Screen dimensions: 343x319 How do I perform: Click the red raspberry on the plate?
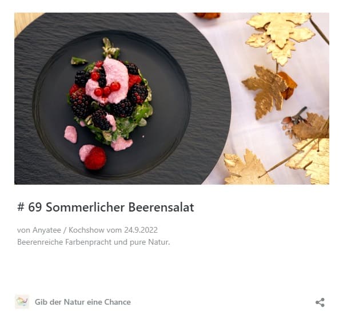pos(95,158)
